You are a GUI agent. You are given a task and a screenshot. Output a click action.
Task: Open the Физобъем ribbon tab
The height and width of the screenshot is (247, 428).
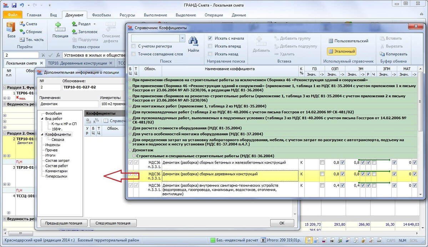coord(101,15)
